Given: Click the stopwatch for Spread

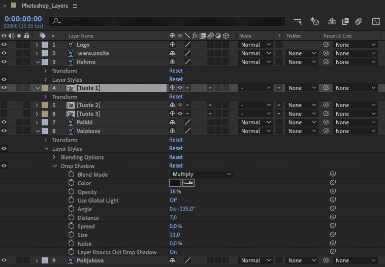Looking at the screenshot, I should tap(71, 226).
